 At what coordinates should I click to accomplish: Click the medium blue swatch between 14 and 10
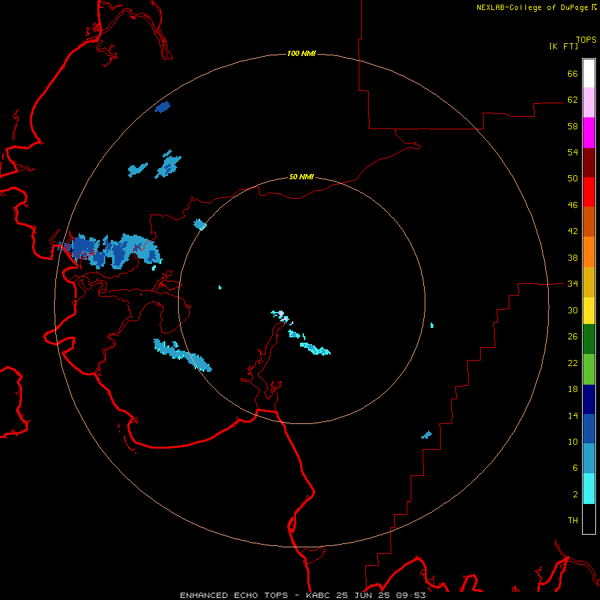pos(589,429)
